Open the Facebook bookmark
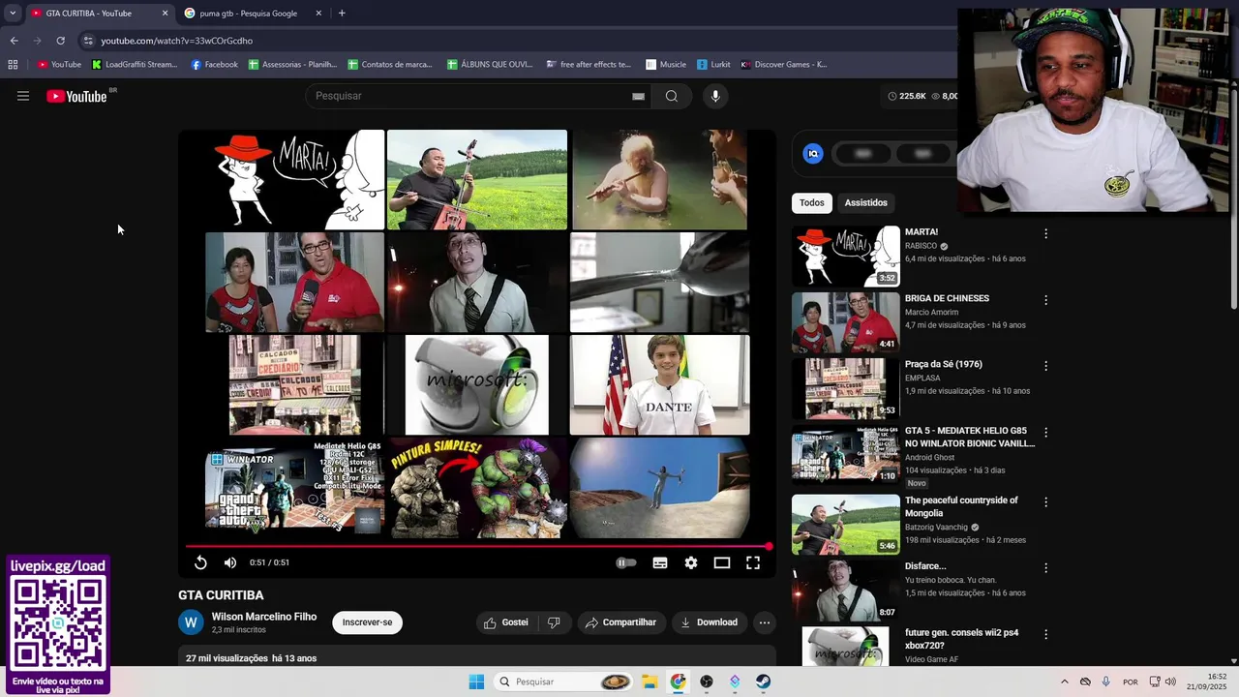The image size is (1239, 697). pos(214,65)
